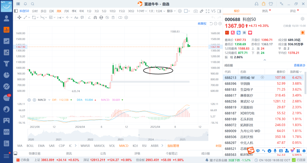The width and height of the screenshot is (307, 163).
Task: Open 快捷交易 bottom tab
Action: coord(35,153)
